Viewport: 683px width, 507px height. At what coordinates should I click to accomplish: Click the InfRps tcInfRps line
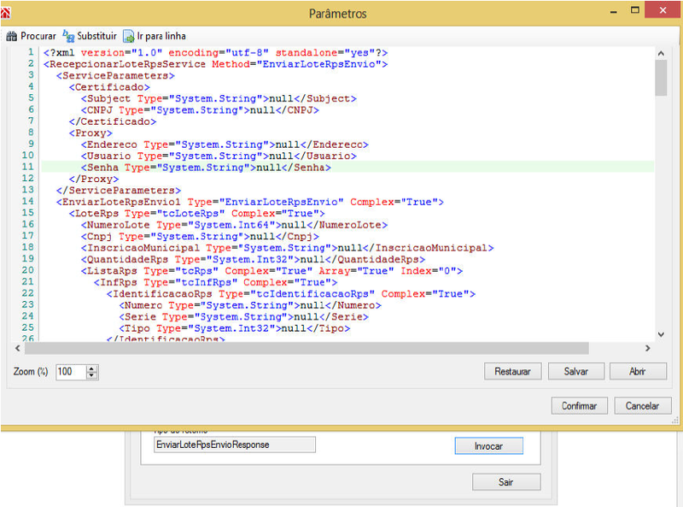[216, 282]
